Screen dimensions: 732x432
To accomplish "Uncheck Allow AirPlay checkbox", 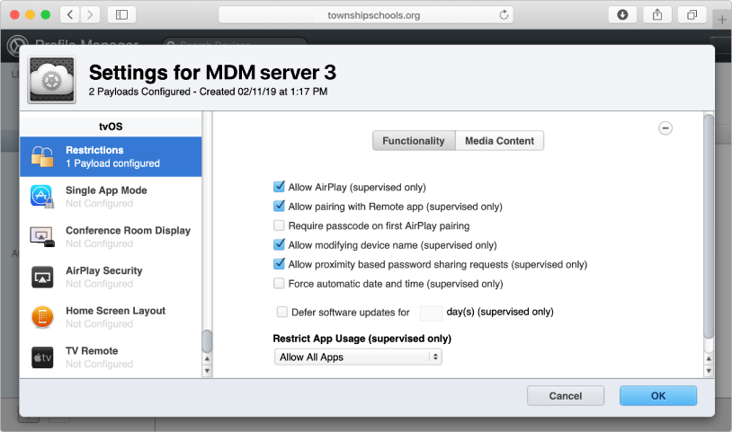I will click(x=279, y=188).
